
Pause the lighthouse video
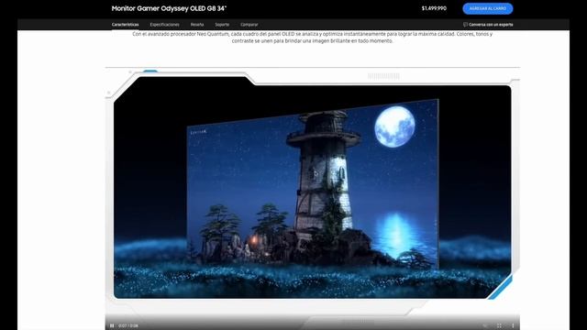[112, 326]
